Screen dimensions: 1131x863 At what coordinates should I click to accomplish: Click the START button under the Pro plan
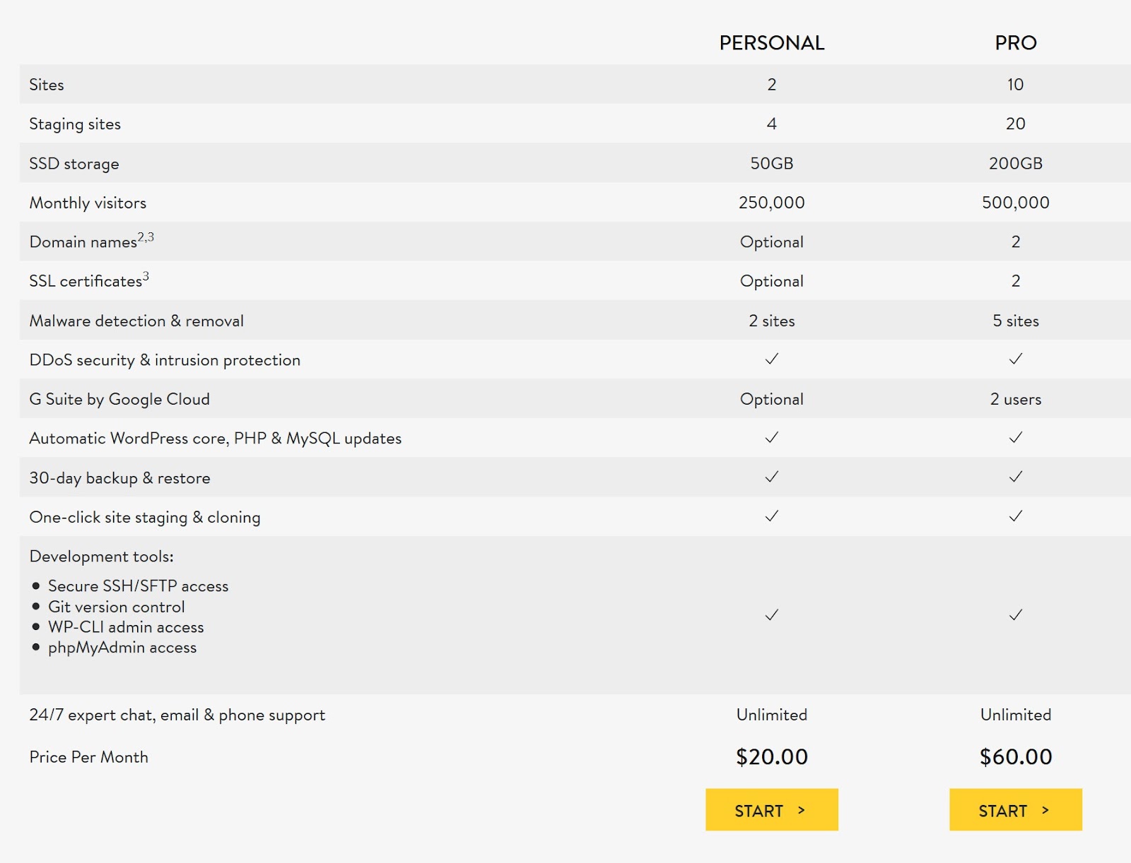(1015, 809)
